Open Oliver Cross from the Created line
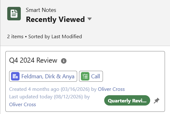The image size is (170, 114). 111,89
